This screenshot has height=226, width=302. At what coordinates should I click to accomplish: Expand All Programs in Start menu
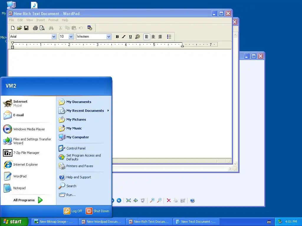click(x=28, y=200)
